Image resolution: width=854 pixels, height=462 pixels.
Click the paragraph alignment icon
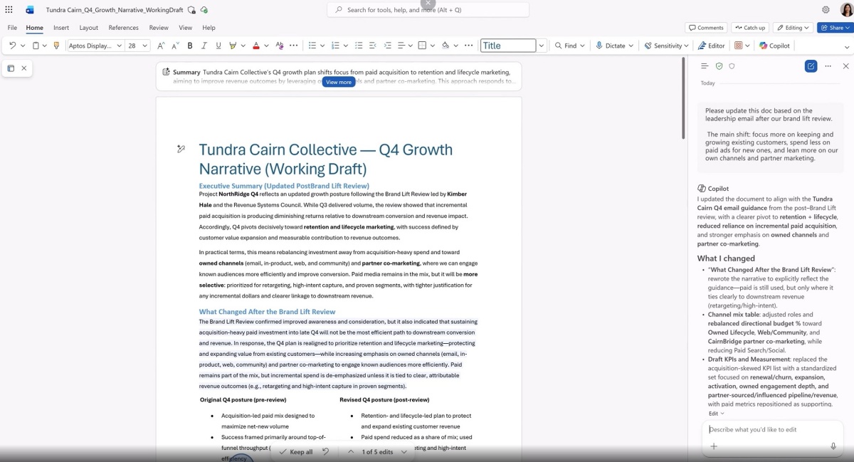point(401,46)
